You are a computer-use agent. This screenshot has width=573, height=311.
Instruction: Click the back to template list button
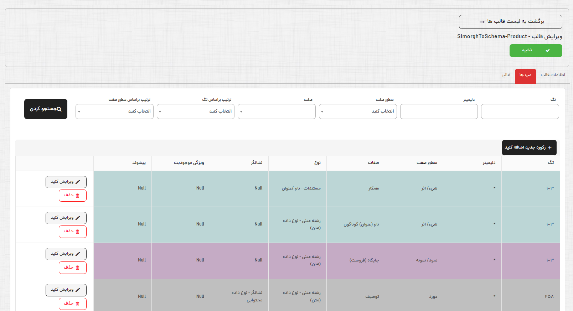click(x=510, y=22)
